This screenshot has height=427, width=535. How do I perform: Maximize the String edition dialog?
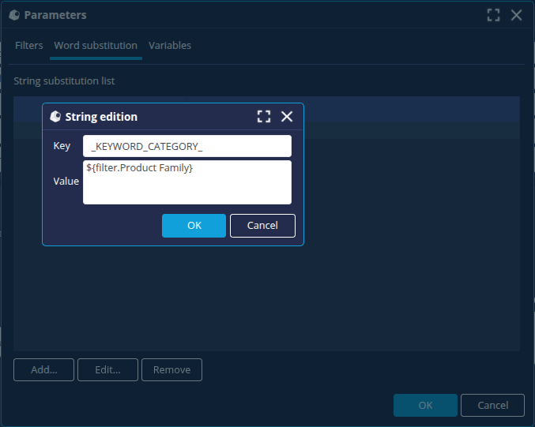click(x=264, y=117)
